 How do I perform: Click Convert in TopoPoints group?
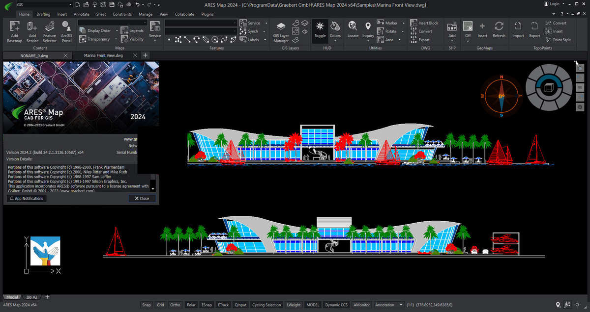pos(556,23)
